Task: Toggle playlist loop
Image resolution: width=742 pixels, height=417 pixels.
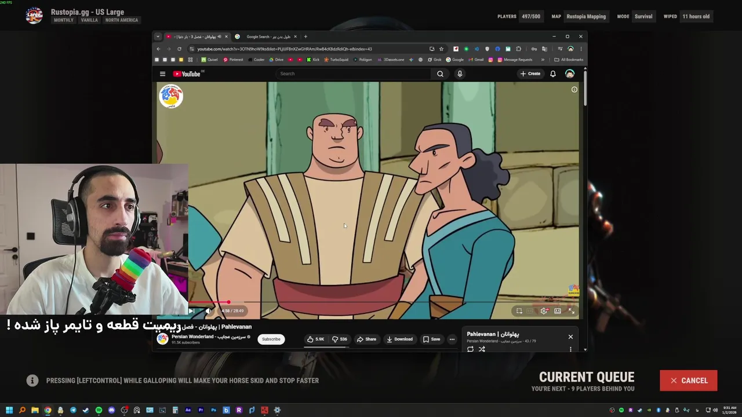Action: point(470,349)
